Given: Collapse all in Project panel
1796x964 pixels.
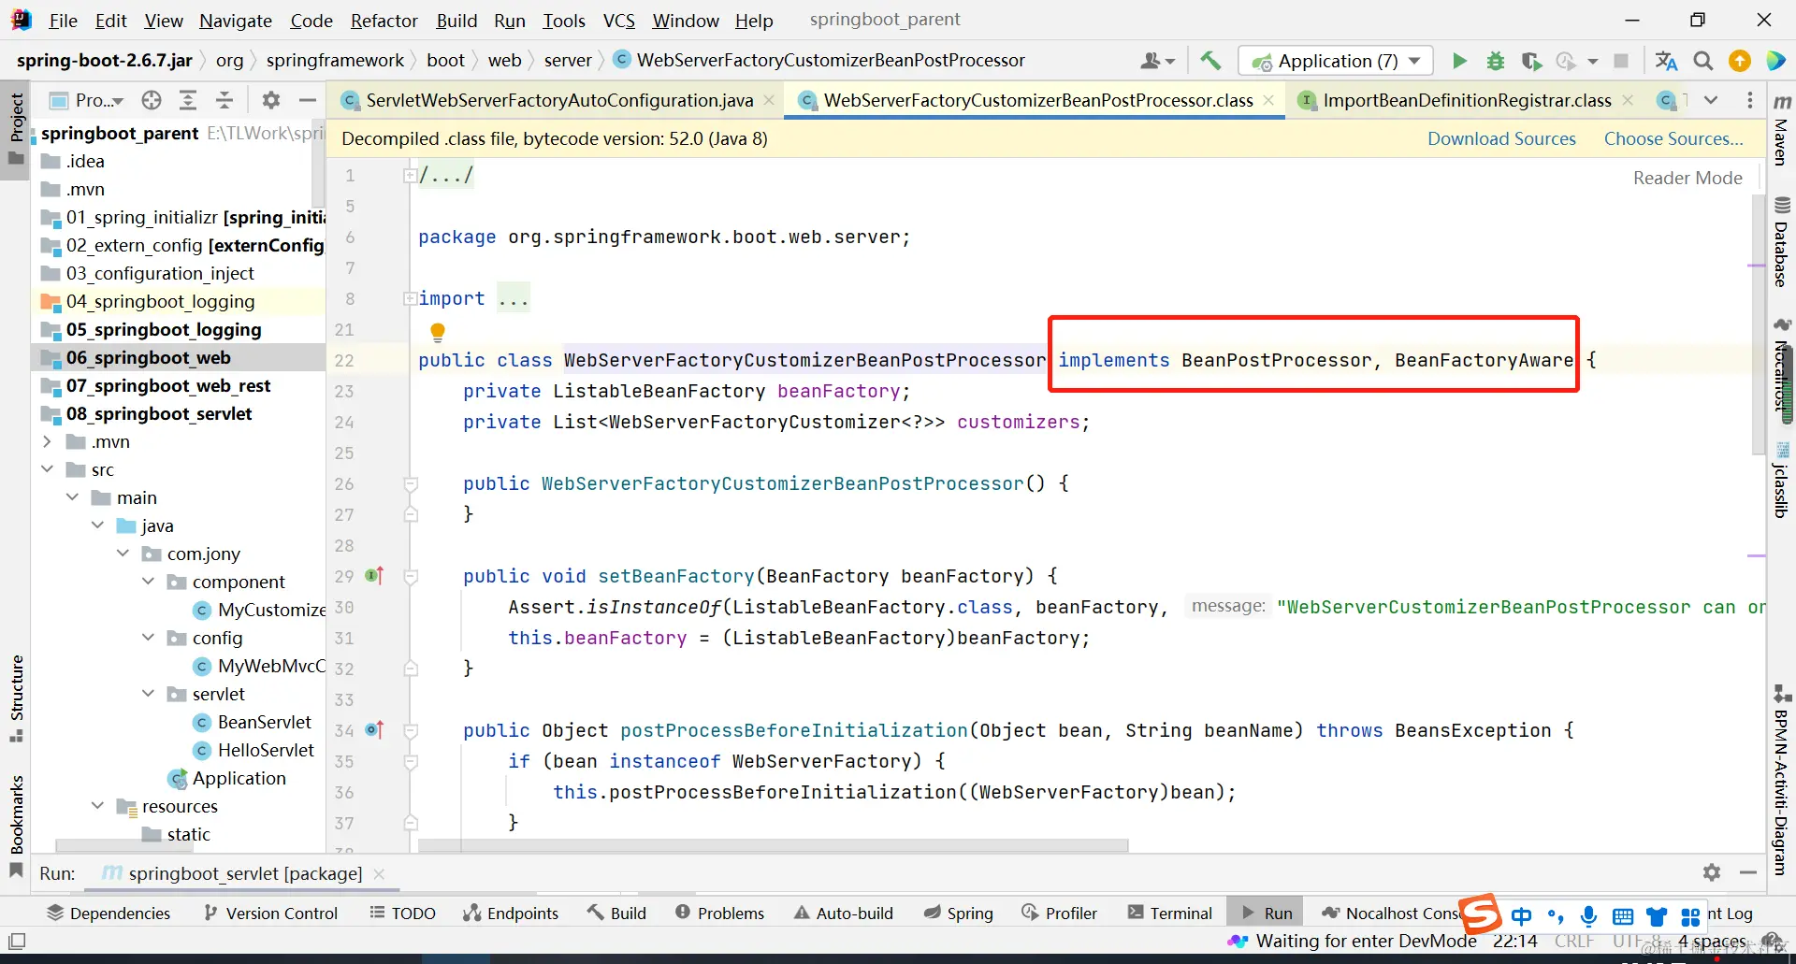Looking at the screenshot, I should coord(224,100).
